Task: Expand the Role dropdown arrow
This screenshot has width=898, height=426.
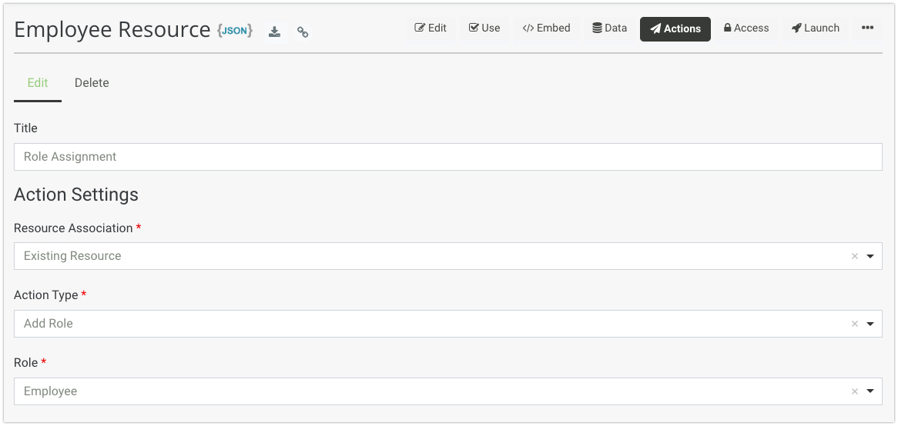Action: [870, 392]
